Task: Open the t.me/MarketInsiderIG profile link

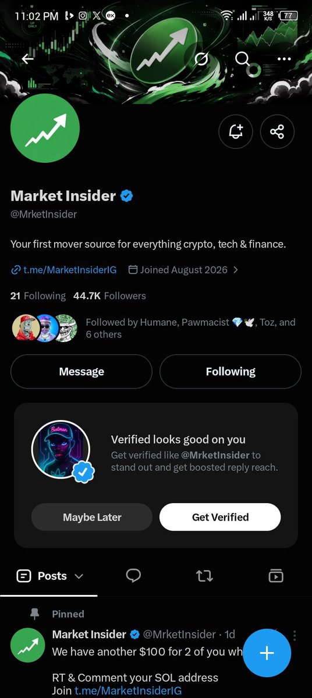Action: pos(64,270)
